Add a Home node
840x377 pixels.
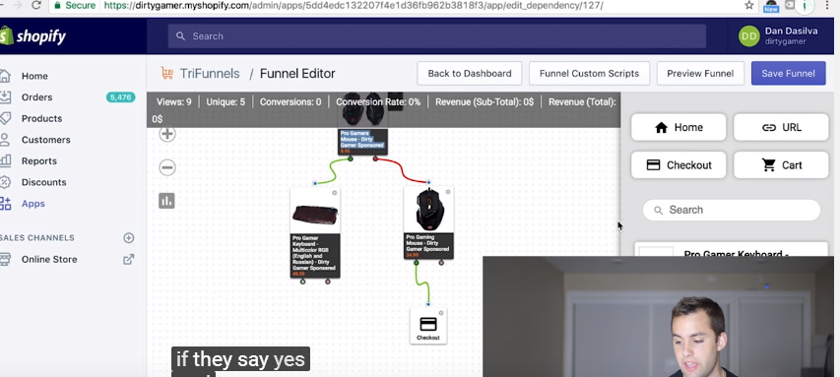click(x=678, y=127)
